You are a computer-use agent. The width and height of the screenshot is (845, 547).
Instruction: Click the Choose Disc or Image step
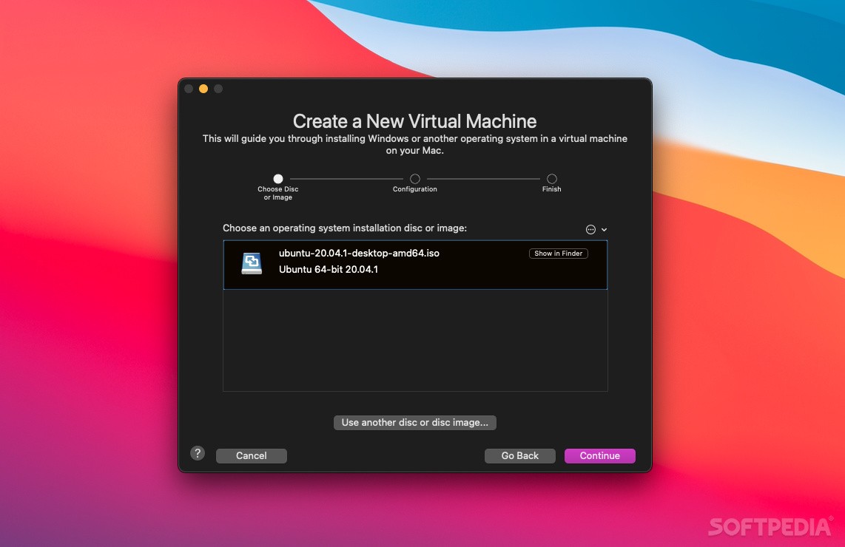point(278,187)
